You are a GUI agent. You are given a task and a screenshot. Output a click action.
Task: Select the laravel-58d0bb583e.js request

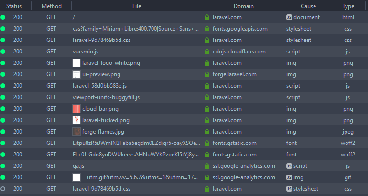[100, 86]
